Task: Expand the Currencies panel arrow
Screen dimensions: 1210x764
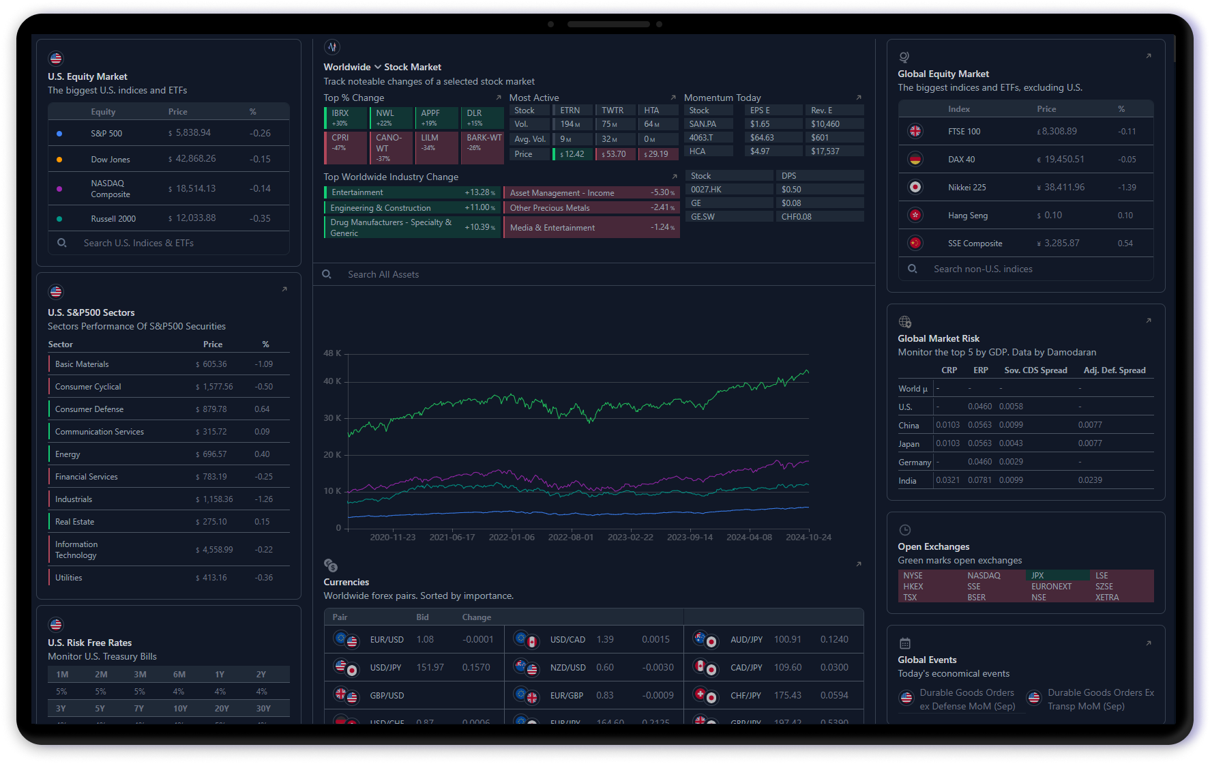Action: (x=859, y=564)
